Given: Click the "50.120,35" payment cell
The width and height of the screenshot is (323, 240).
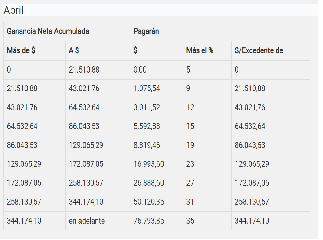Looking at the screenshot, I should point(149,202).
